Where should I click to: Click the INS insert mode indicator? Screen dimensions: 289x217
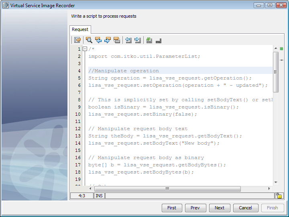100,196
